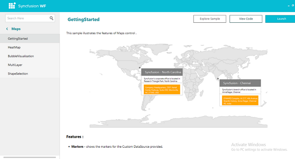The height and width of the screenshot is (159, 295).
Task: Open the BubbleVisualisation sample
Action: 30,56
